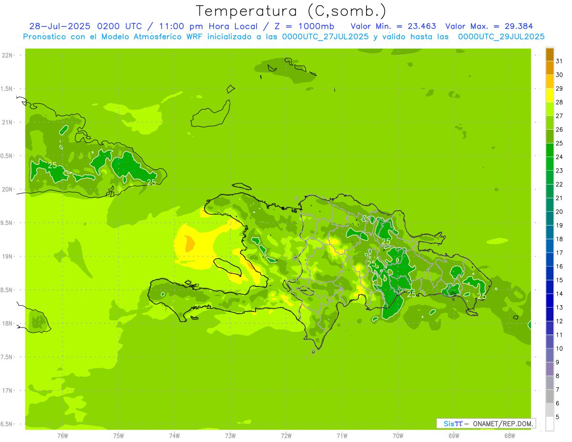The width and height of the screenshot is (572, 442).
Task: Click the '17N' latitude axis label
Action: point(7,391)
